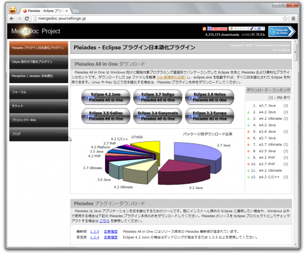Click the vertical scrollbar thumb
This screenshot has height=254, width=305.
click(295, 52)
